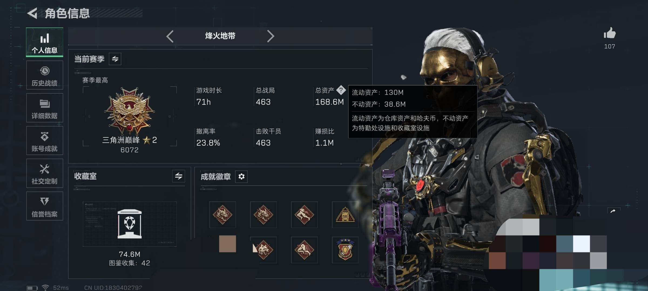Open 成就徽章 gear settings
Viewport: 648px width, 291px height.
241,176
